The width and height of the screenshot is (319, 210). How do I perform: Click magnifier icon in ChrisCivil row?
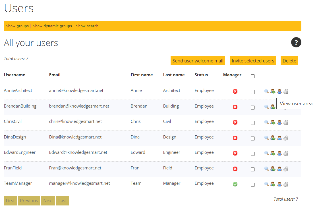(266, 122)
